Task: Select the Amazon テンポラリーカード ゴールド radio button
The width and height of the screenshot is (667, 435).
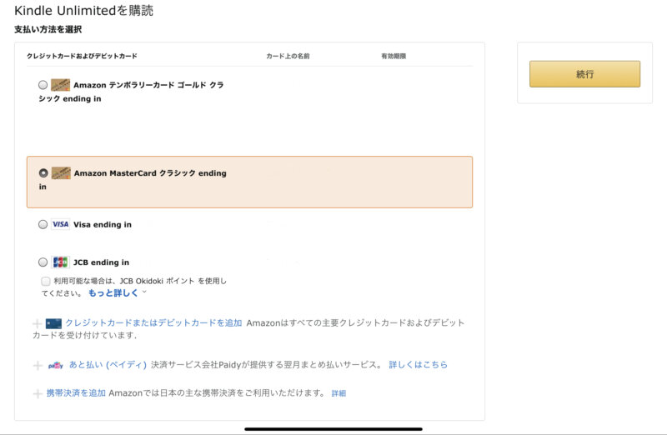Action: pos(43,85)
